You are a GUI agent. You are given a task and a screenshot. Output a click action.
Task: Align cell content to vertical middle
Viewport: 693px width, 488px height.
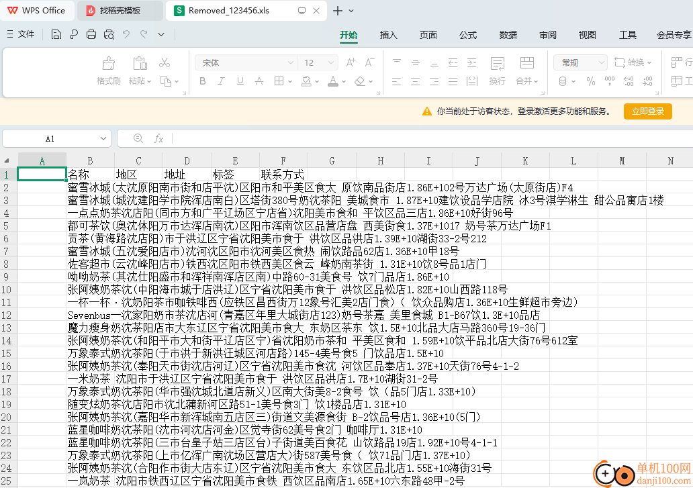tap(416, 62)
